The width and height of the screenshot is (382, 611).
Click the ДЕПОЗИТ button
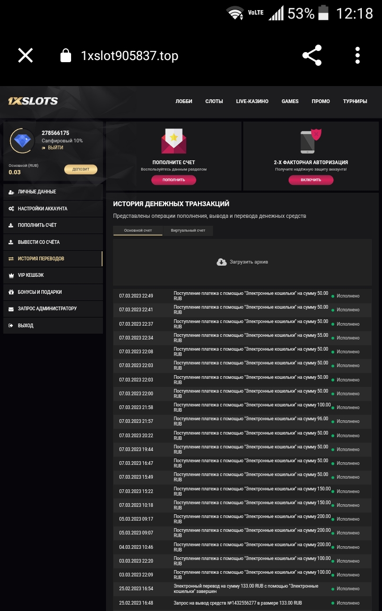point(81,169)
